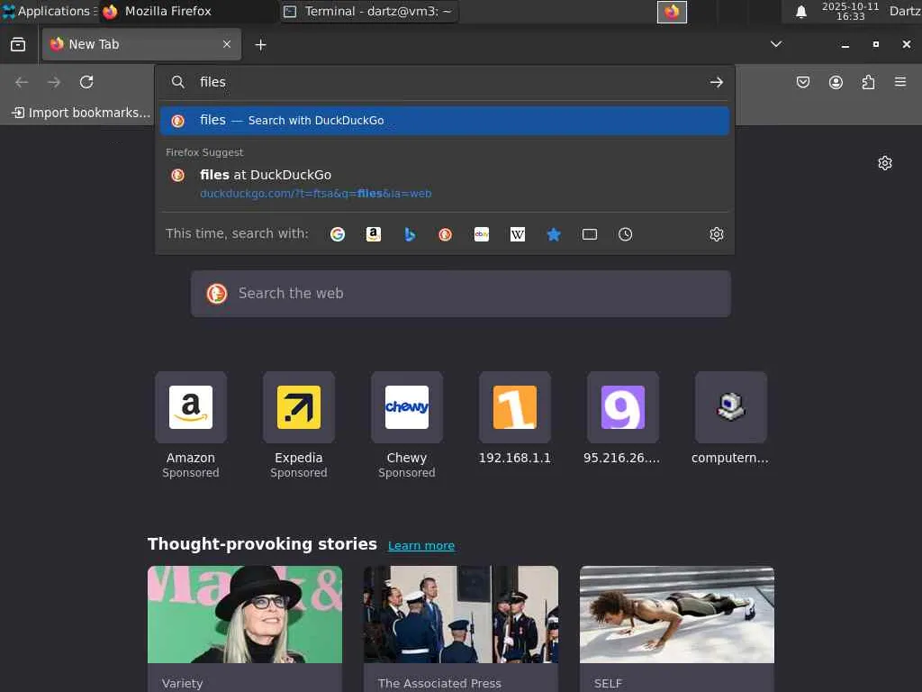Open search settings gear in dropdown

(x=716, y=234)
